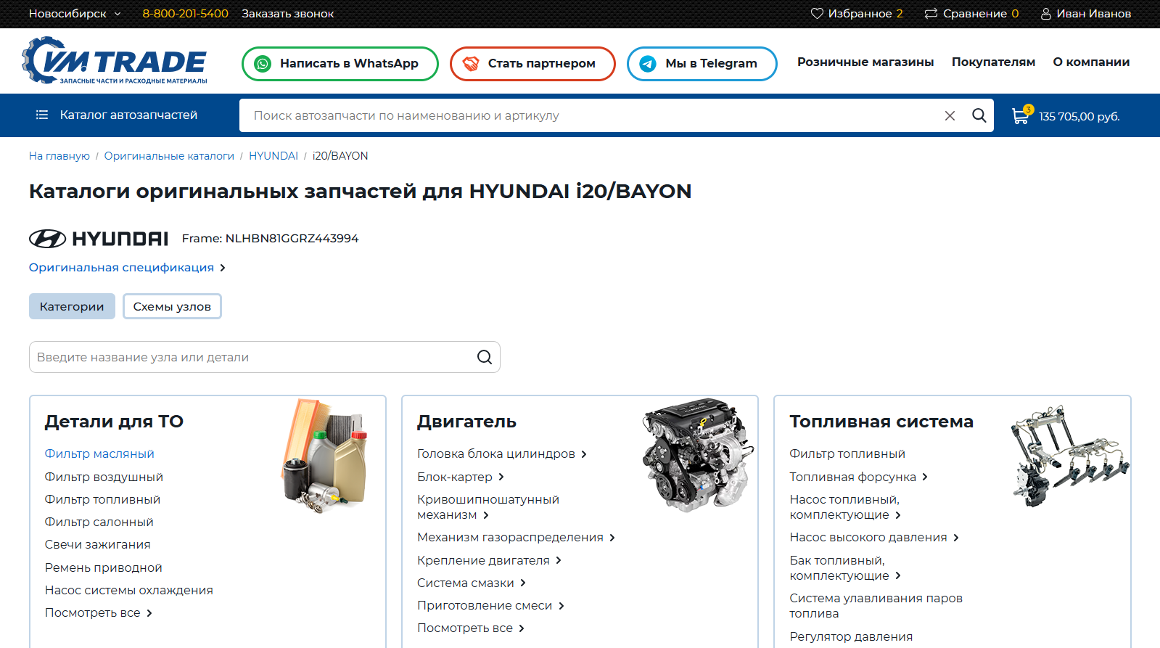Open the Розничные магазины menu

pos(865,62)
